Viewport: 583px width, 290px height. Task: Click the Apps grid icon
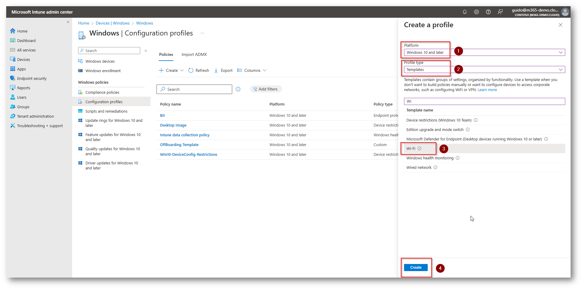click(x=12, y=69)
